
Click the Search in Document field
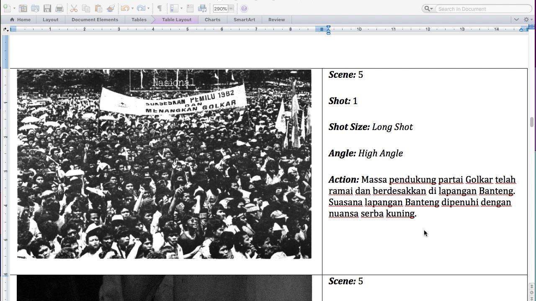pyautogui.click(x=482, y=9)
